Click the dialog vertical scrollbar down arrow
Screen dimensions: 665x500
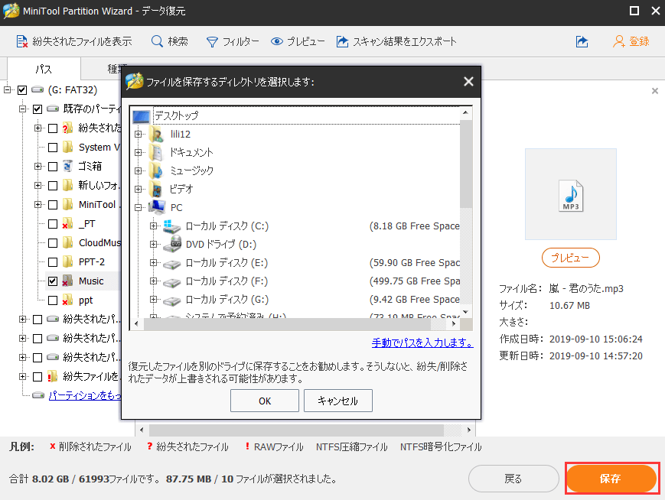[x=466, y=312]
